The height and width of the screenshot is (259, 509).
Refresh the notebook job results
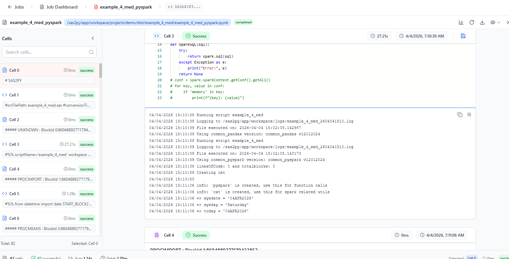click(472, 22)
